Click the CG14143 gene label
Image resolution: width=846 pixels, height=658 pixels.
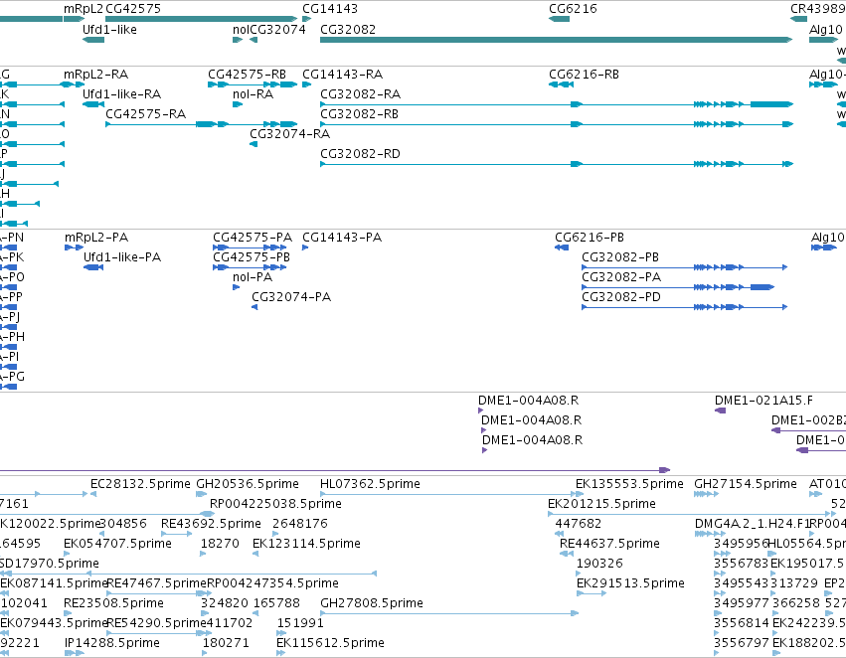coord(330,9)
